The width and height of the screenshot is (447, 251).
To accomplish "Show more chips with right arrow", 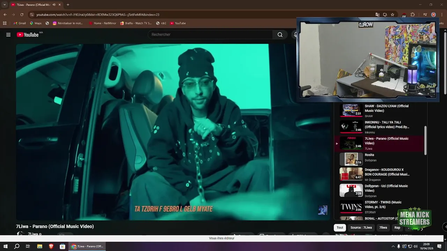I will click(x=422, y=229).
